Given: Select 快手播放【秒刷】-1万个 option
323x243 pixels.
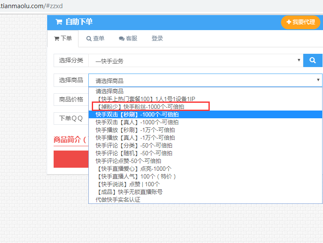Looking at the screenshot, I should point(135,130).
